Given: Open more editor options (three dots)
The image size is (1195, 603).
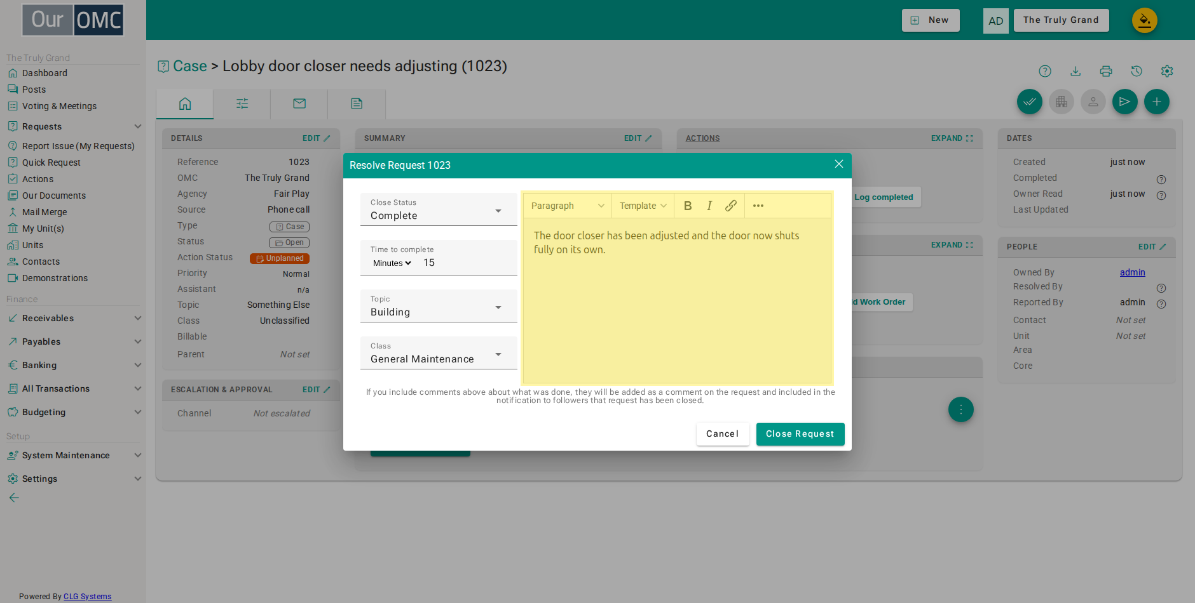Looking at the screenshot, I should pos(758,206).
